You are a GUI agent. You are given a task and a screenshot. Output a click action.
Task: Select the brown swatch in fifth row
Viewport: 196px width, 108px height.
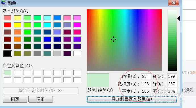click(18, 46)
